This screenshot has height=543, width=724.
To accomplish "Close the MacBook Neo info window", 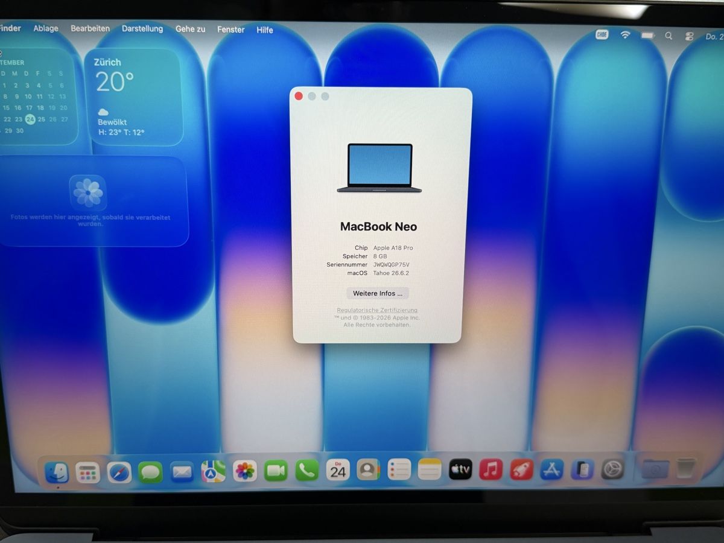I will [298, 96].
